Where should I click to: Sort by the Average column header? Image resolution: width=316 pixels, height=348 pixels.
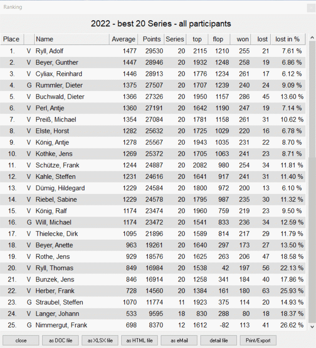(x=123, y=39)
